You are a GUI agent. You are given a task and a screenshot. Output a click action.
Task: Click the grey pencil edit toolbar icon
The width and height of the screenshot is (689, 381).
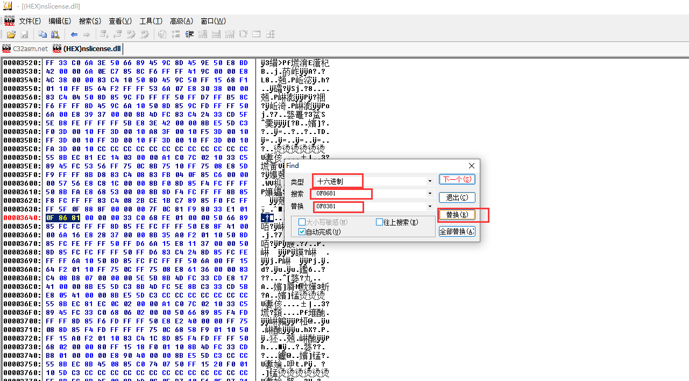coord(131,34)
